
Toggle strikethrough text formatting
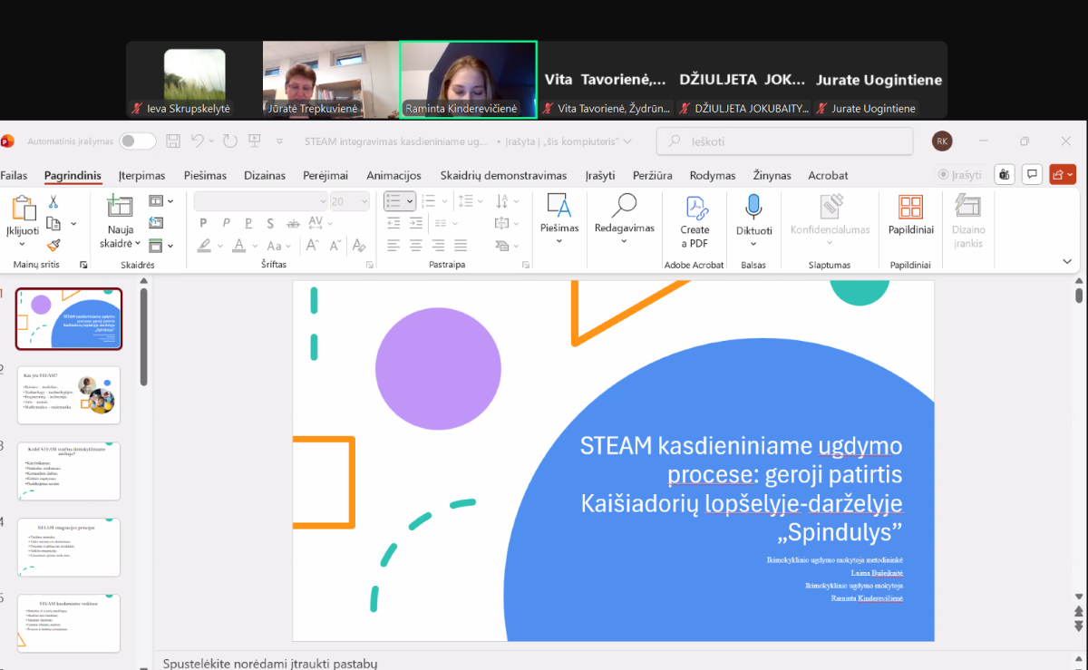294,223
